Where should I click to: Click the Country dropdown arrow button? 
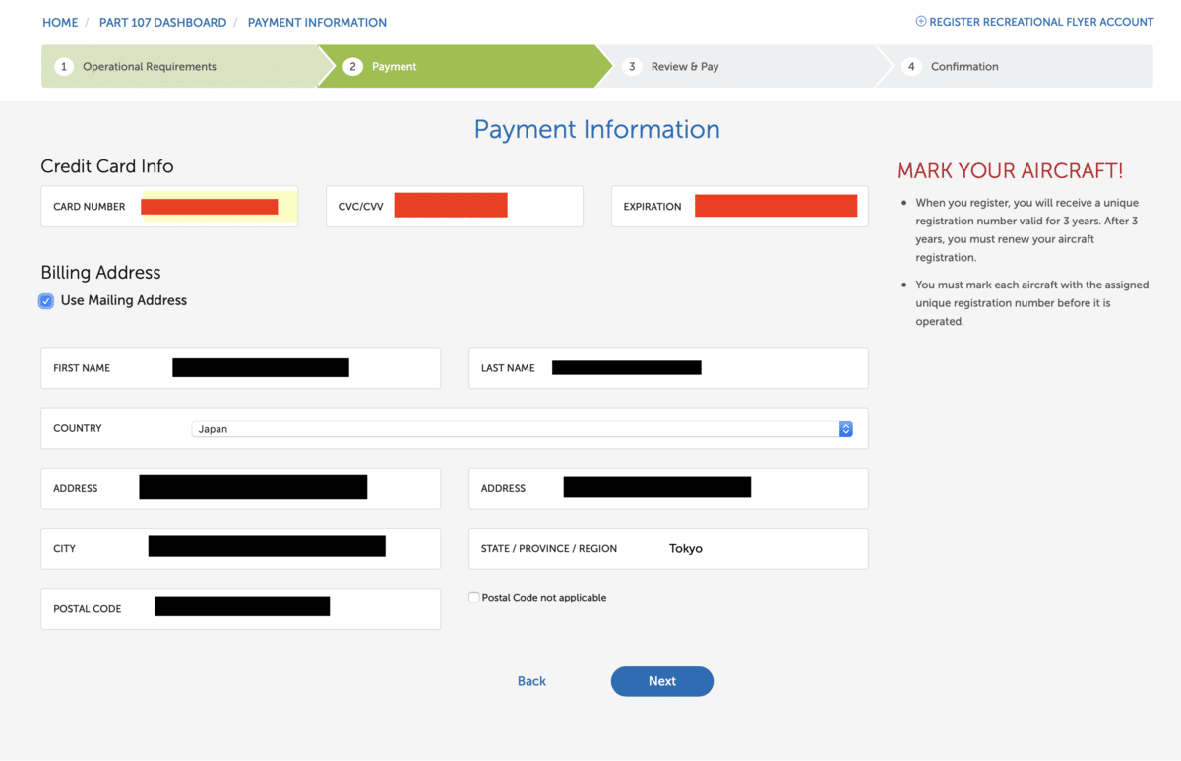tap(845, 429)
